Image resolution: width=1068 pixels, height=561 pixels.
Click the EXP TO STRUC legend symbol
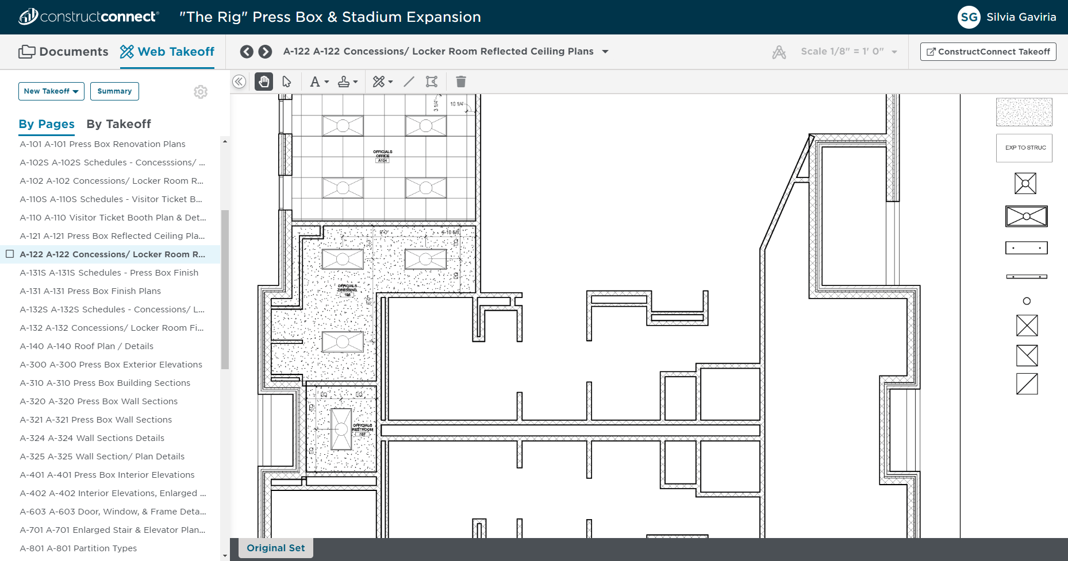coord(1024,148)
